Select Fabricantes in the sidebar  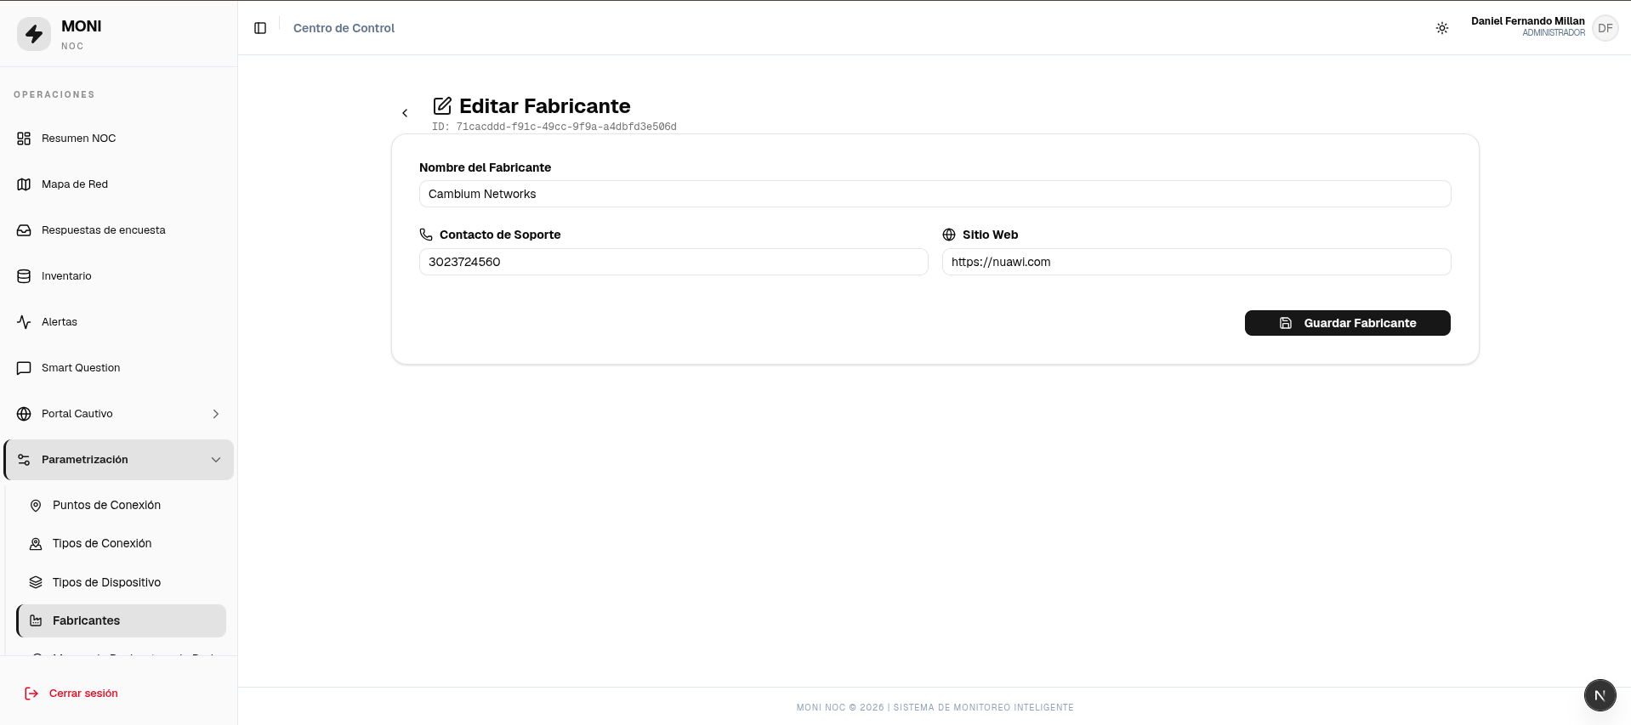click(122, 620)
